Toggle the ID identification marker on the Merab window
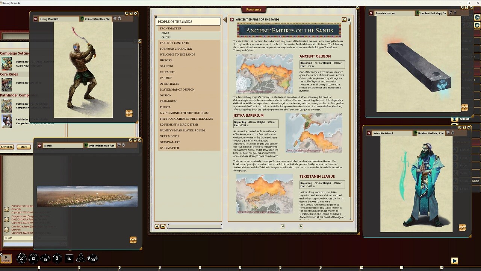Viewport: 481px width, 271px height. pyautogui.click(x=86, y=145)
